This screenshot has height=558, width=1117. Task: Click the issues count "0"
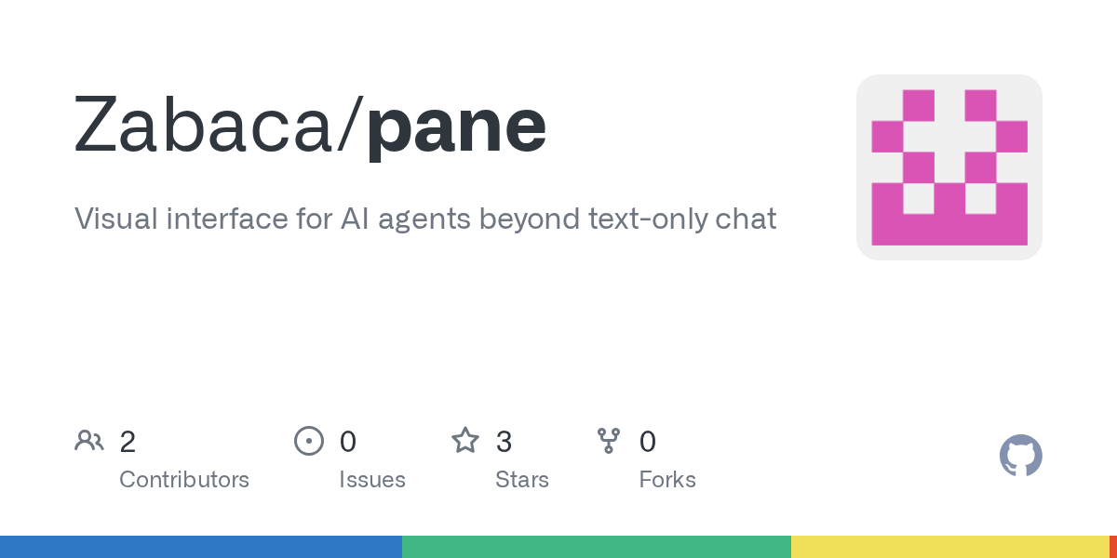348,442
